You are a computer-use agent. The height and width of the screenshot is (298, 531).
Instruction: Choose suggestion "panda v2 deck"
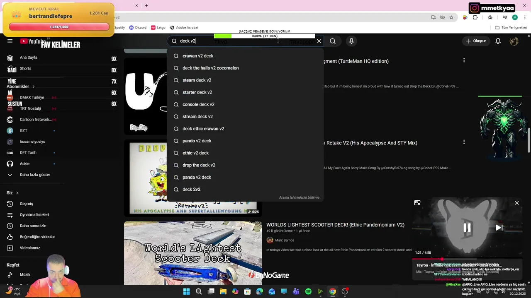click(x=245, y=177)
